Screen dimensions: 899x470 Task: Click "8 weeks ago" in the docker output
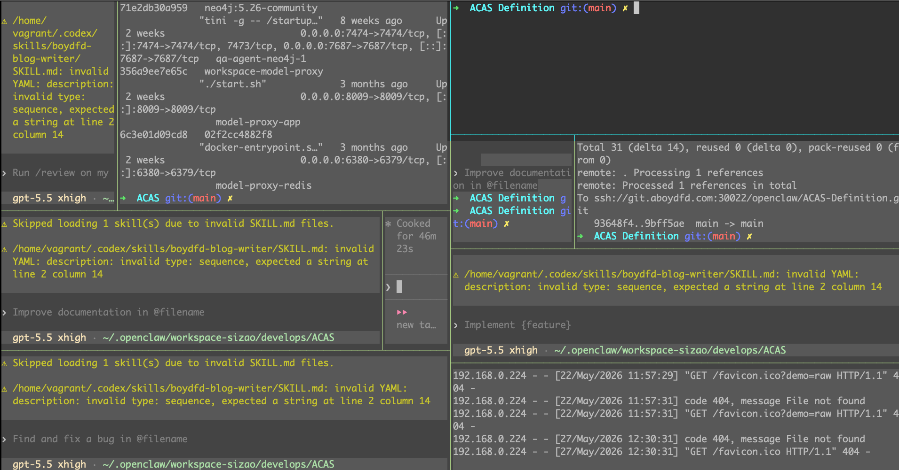pos(371,21)
